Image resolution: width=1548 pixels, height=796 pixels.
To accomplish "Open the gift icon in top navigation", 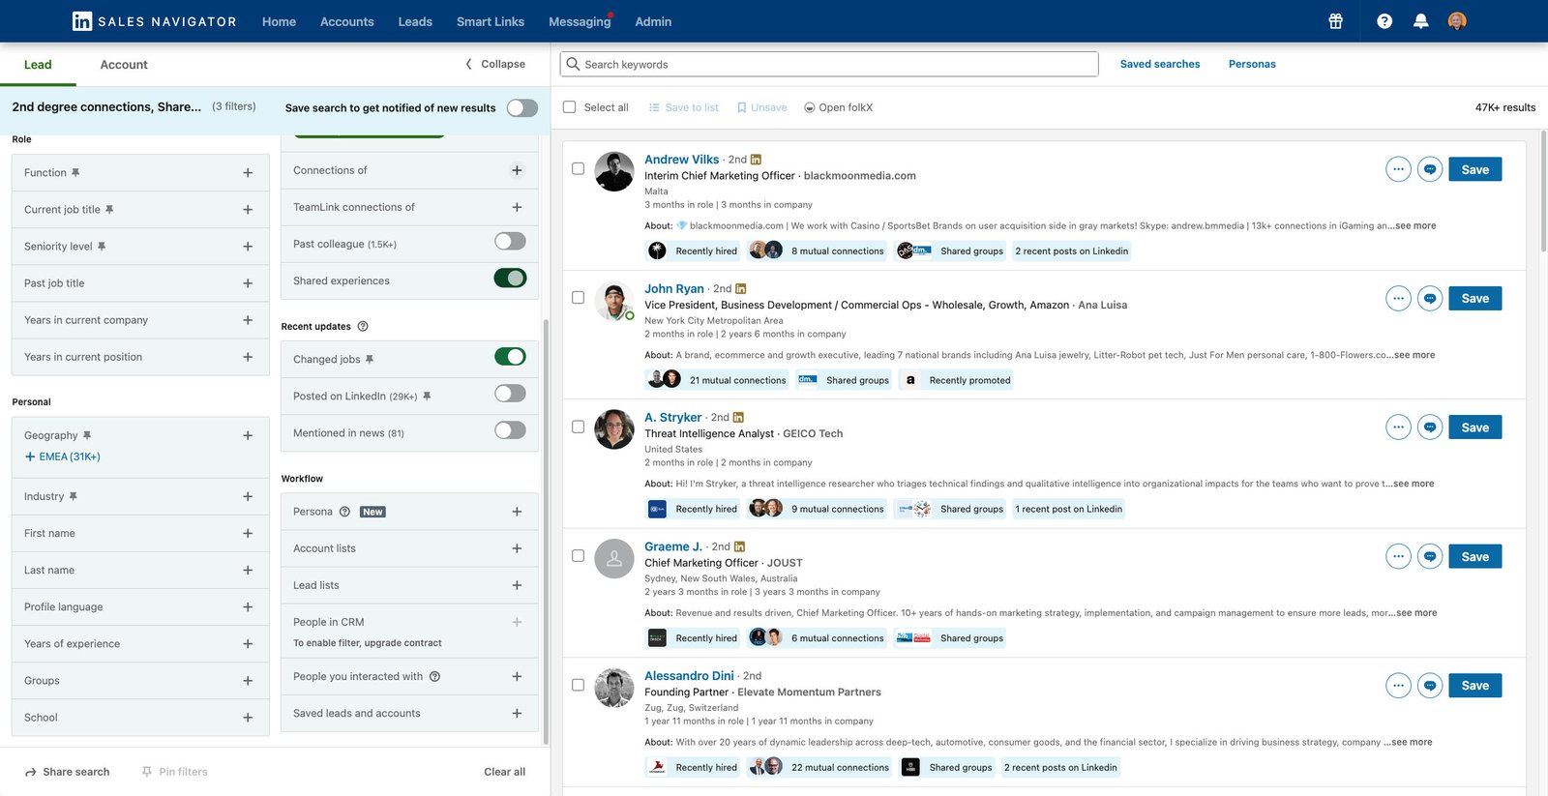I will pyautogui.click(x=1335, y=21).
